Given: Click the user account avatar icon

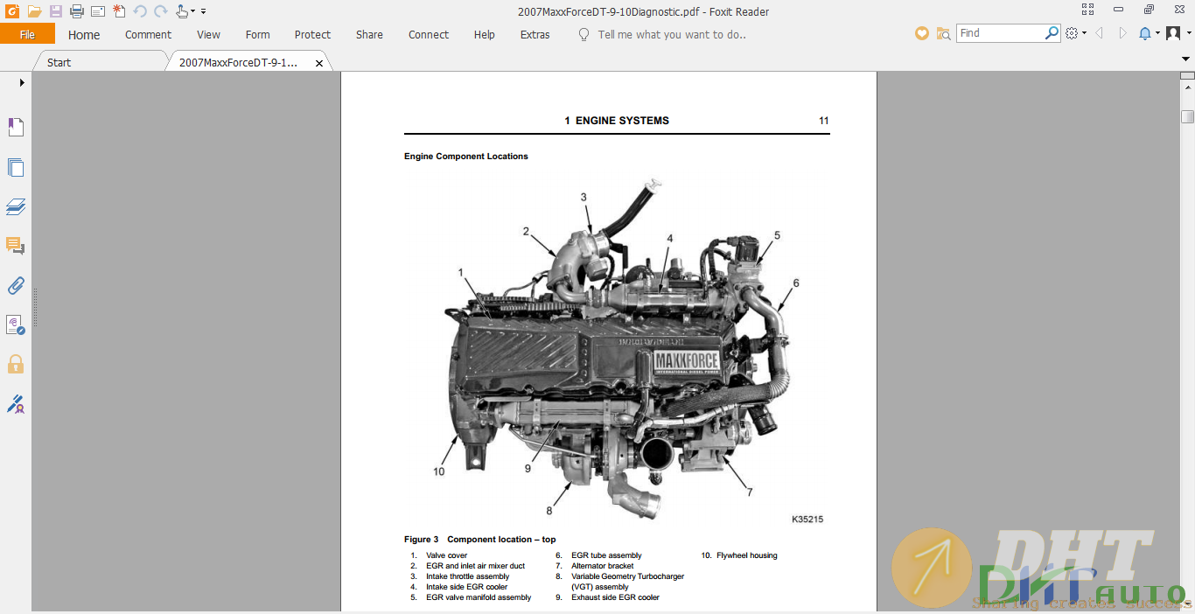Looking at the screenshot, I should [1173, 33].
